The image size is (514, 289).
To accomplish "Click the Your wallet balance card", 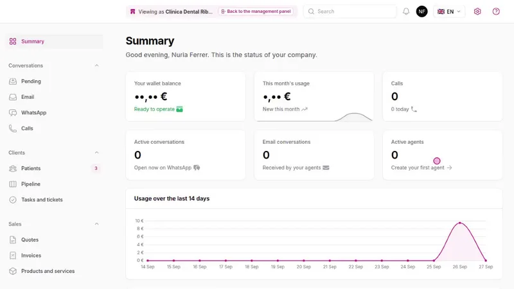I will click(186, 96).
